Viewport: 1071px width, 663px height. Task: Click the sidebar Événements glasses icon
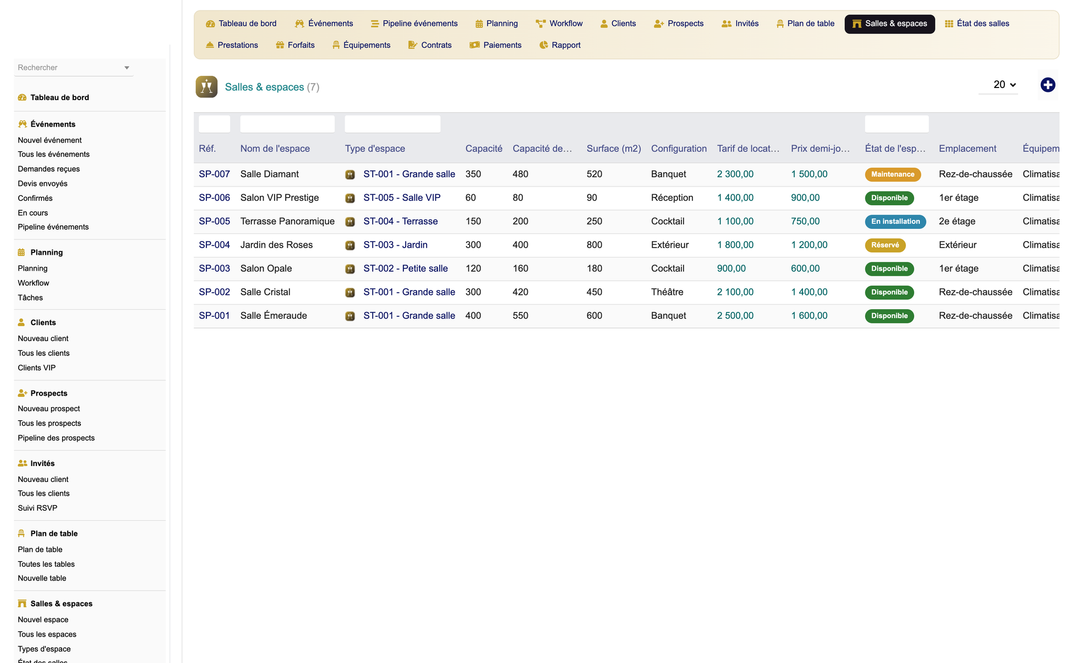click(x=22, y=124)
